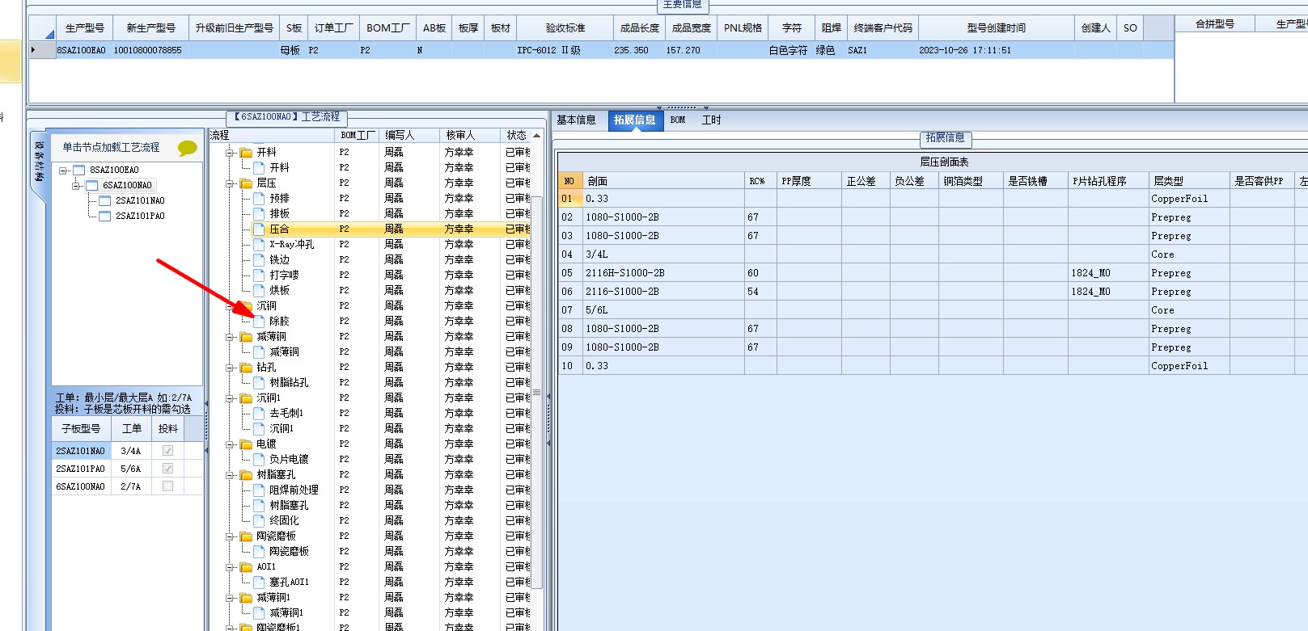Click the scroll up arrow of process list

tap(536, 136)
